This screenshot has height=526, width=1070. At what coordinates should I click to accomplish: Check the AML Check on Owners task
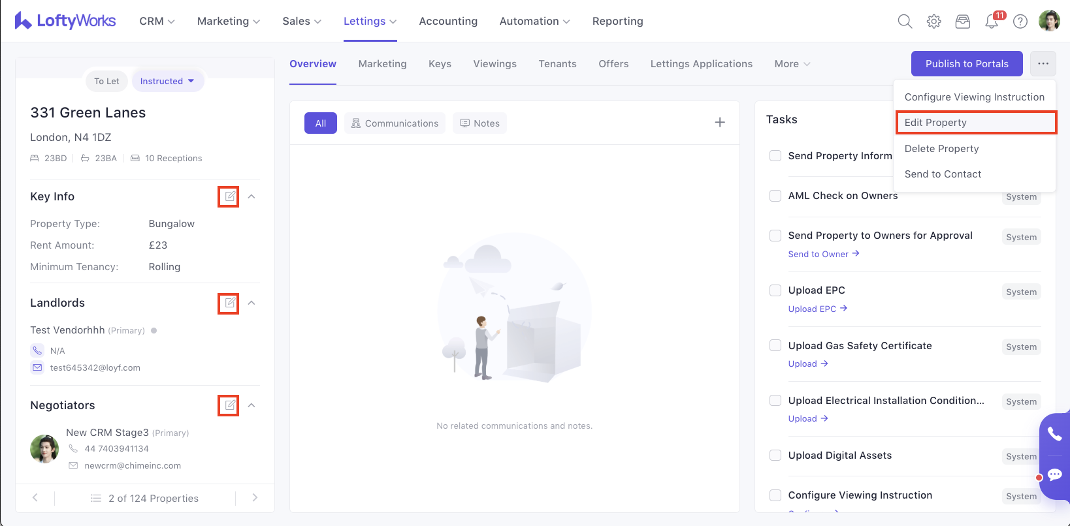point(775,196)
